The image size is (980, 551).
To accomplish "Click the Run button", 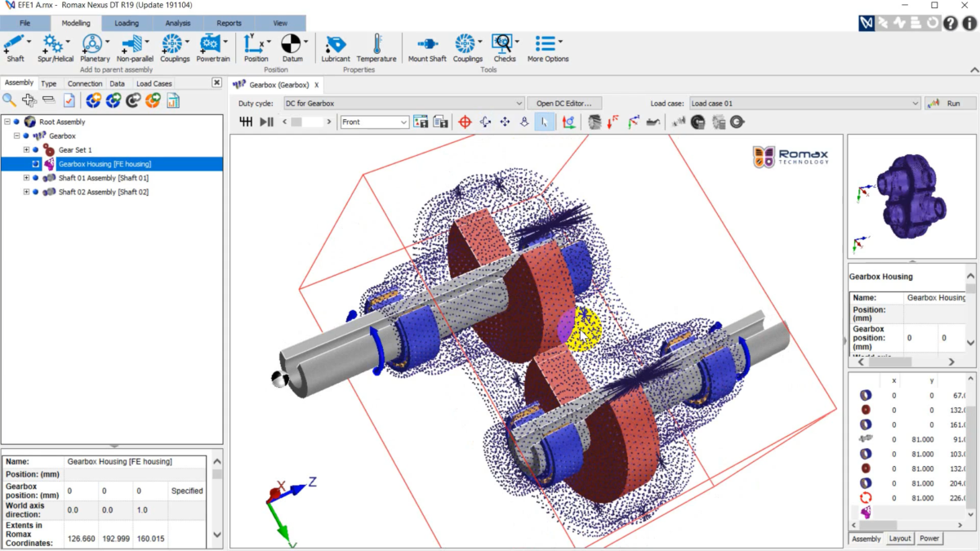I will [x=950, y=104].
